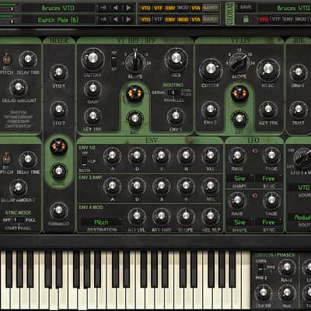Click the Chorus/Phaser rate knob
The image size is (311, 311).
[287, 267]
